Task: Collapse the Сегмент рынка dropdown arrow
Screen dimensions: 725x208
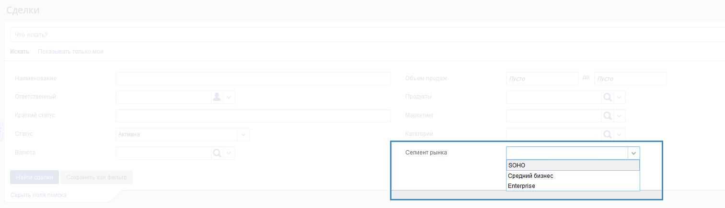Action: [633, 153]
